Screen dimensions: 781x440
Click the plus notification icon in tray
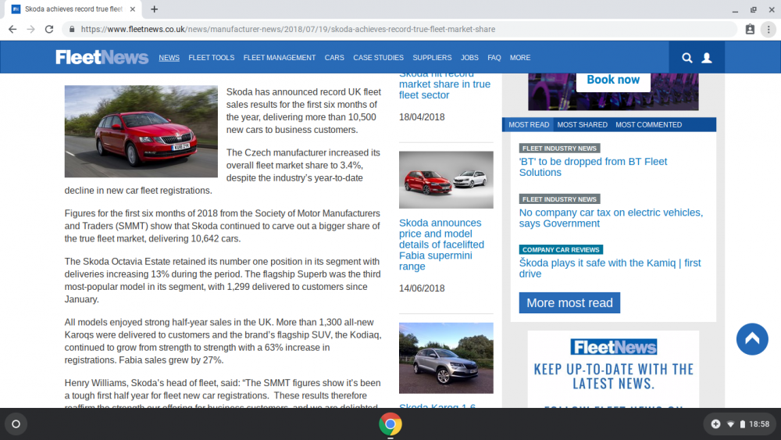coord(715,424)
